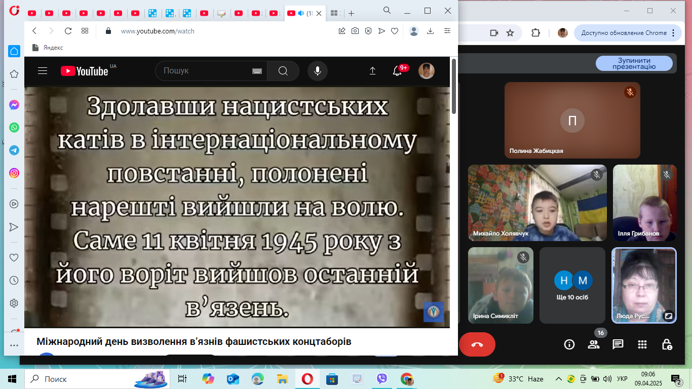
Task: Open sidebar three-dots more options
Action: pyautogui.click(x=14, y=345)
